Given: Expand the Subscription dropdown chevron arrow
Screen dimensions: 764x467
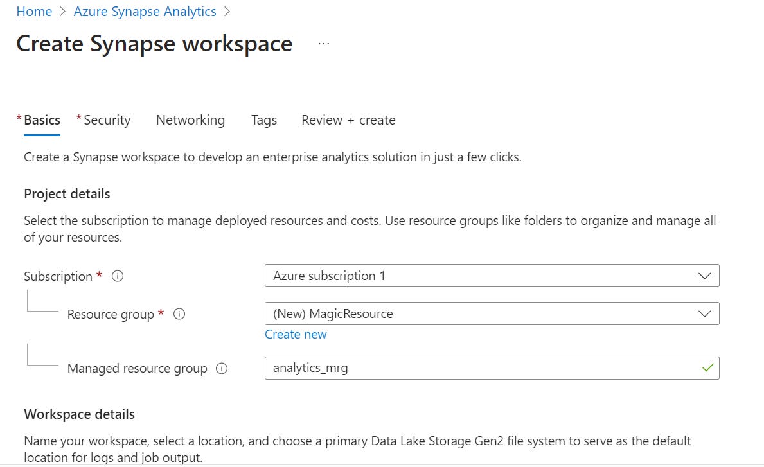Looking at the screenshot, I should (x=705, y=276).
